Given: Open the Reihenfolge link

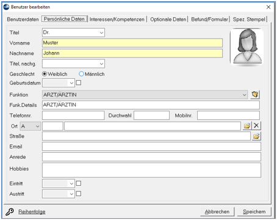Looking at the screenshot, I should (x=32, y=211).
